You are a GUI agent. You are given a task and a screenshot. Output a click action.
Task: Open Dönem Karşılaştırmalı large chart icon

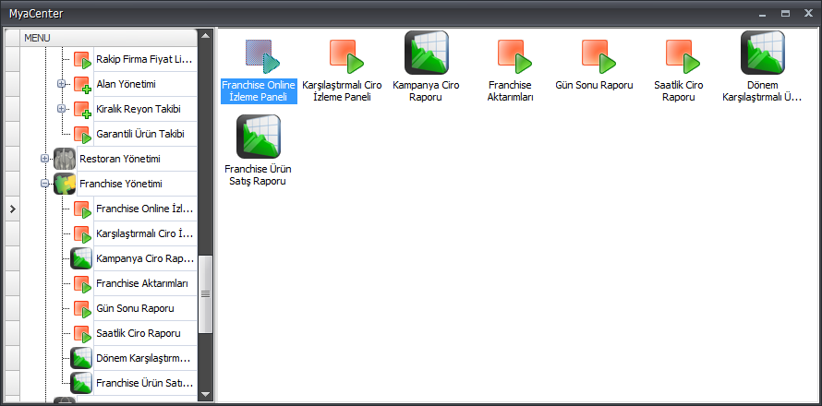click(x=762, y=53)
